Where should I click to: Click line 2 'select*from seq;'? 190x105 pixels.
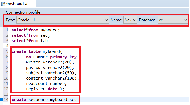coord(31,35)
